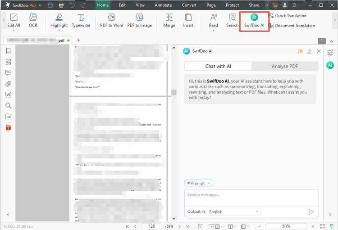Viewport: 338px width, 230px height.
Task: Click Quick Translation
Action: (x=288, y=16)
